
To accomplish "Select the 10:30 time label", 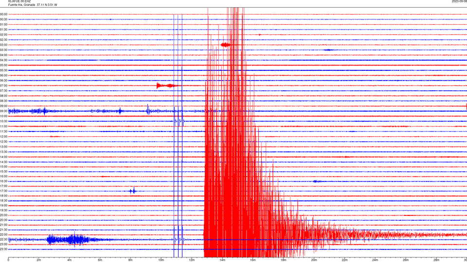I will tap(3, 121).
